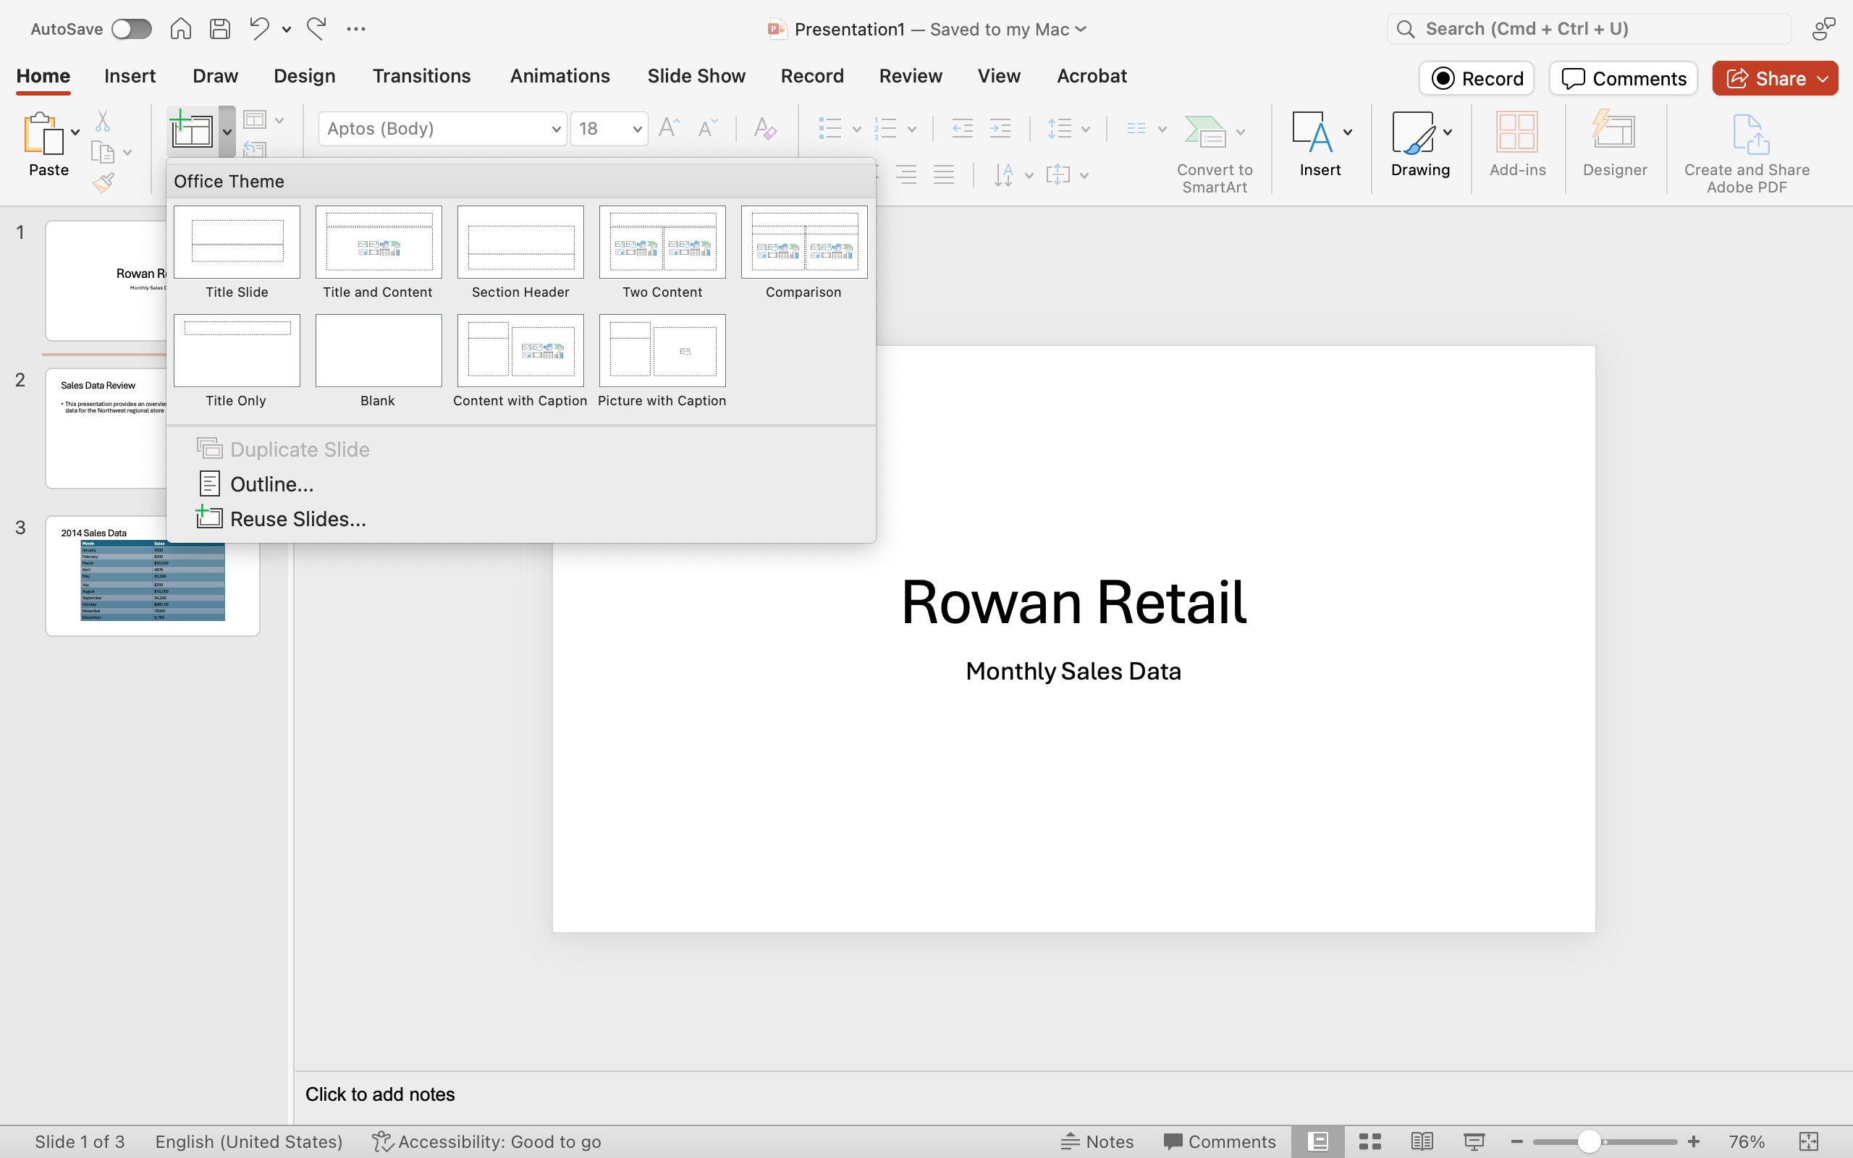Screen dimensions: 1853x1158
Task: Start Slide Show from status bar icon
Action: click(1474, 1141)
